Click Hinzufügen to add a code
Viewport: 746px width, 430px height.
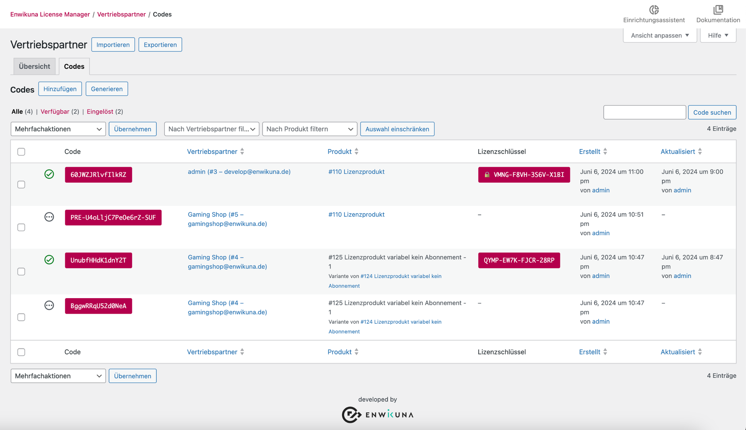pos(60,89)
